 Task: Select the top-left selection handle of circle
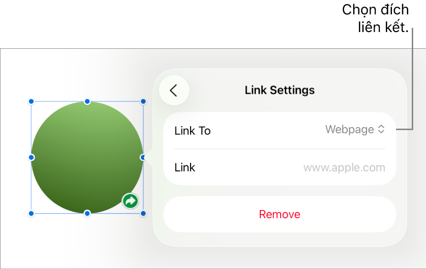(x=31, y=102)
